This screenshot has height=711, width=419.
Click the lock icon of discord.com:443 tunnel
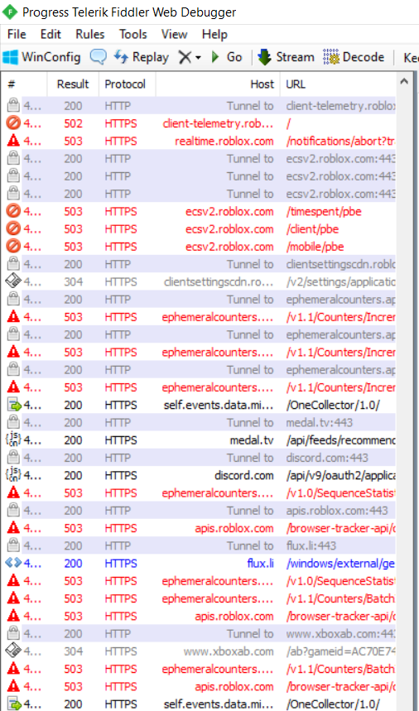(13, 458)
